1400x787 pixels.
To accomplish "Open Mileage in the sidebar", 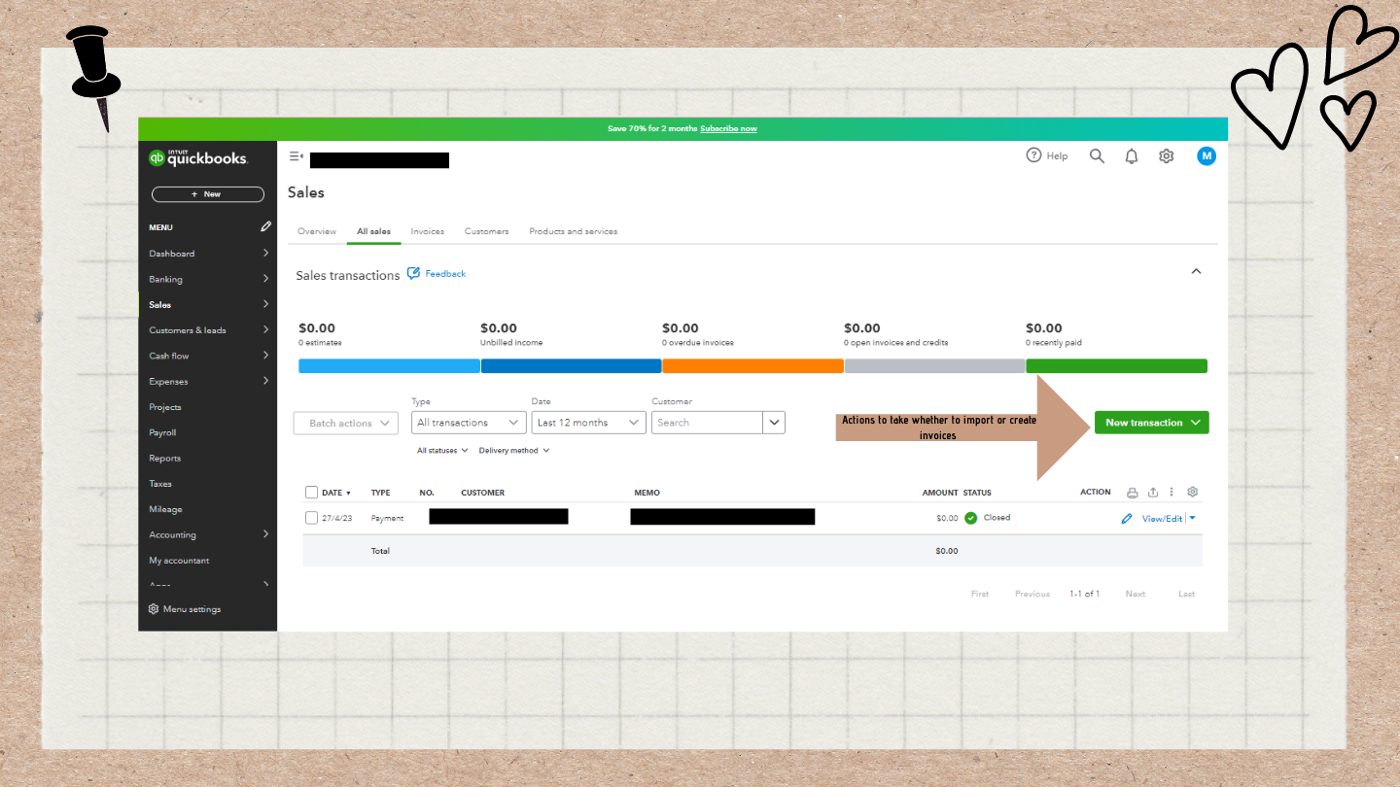I will click(x=165, y=509).
